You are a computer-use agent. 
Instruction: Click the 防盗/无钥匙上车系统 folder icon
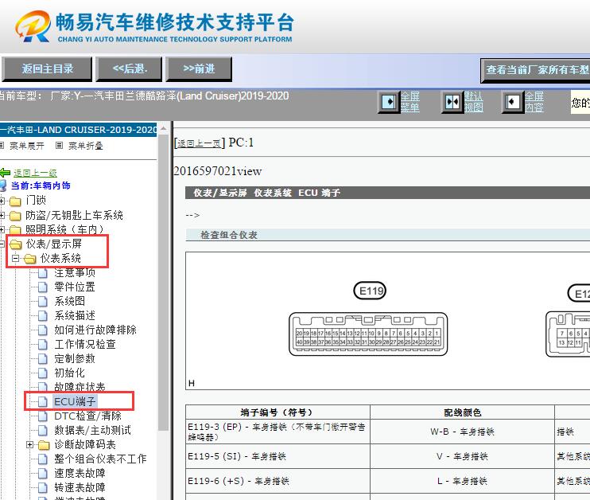click(15, 216)
